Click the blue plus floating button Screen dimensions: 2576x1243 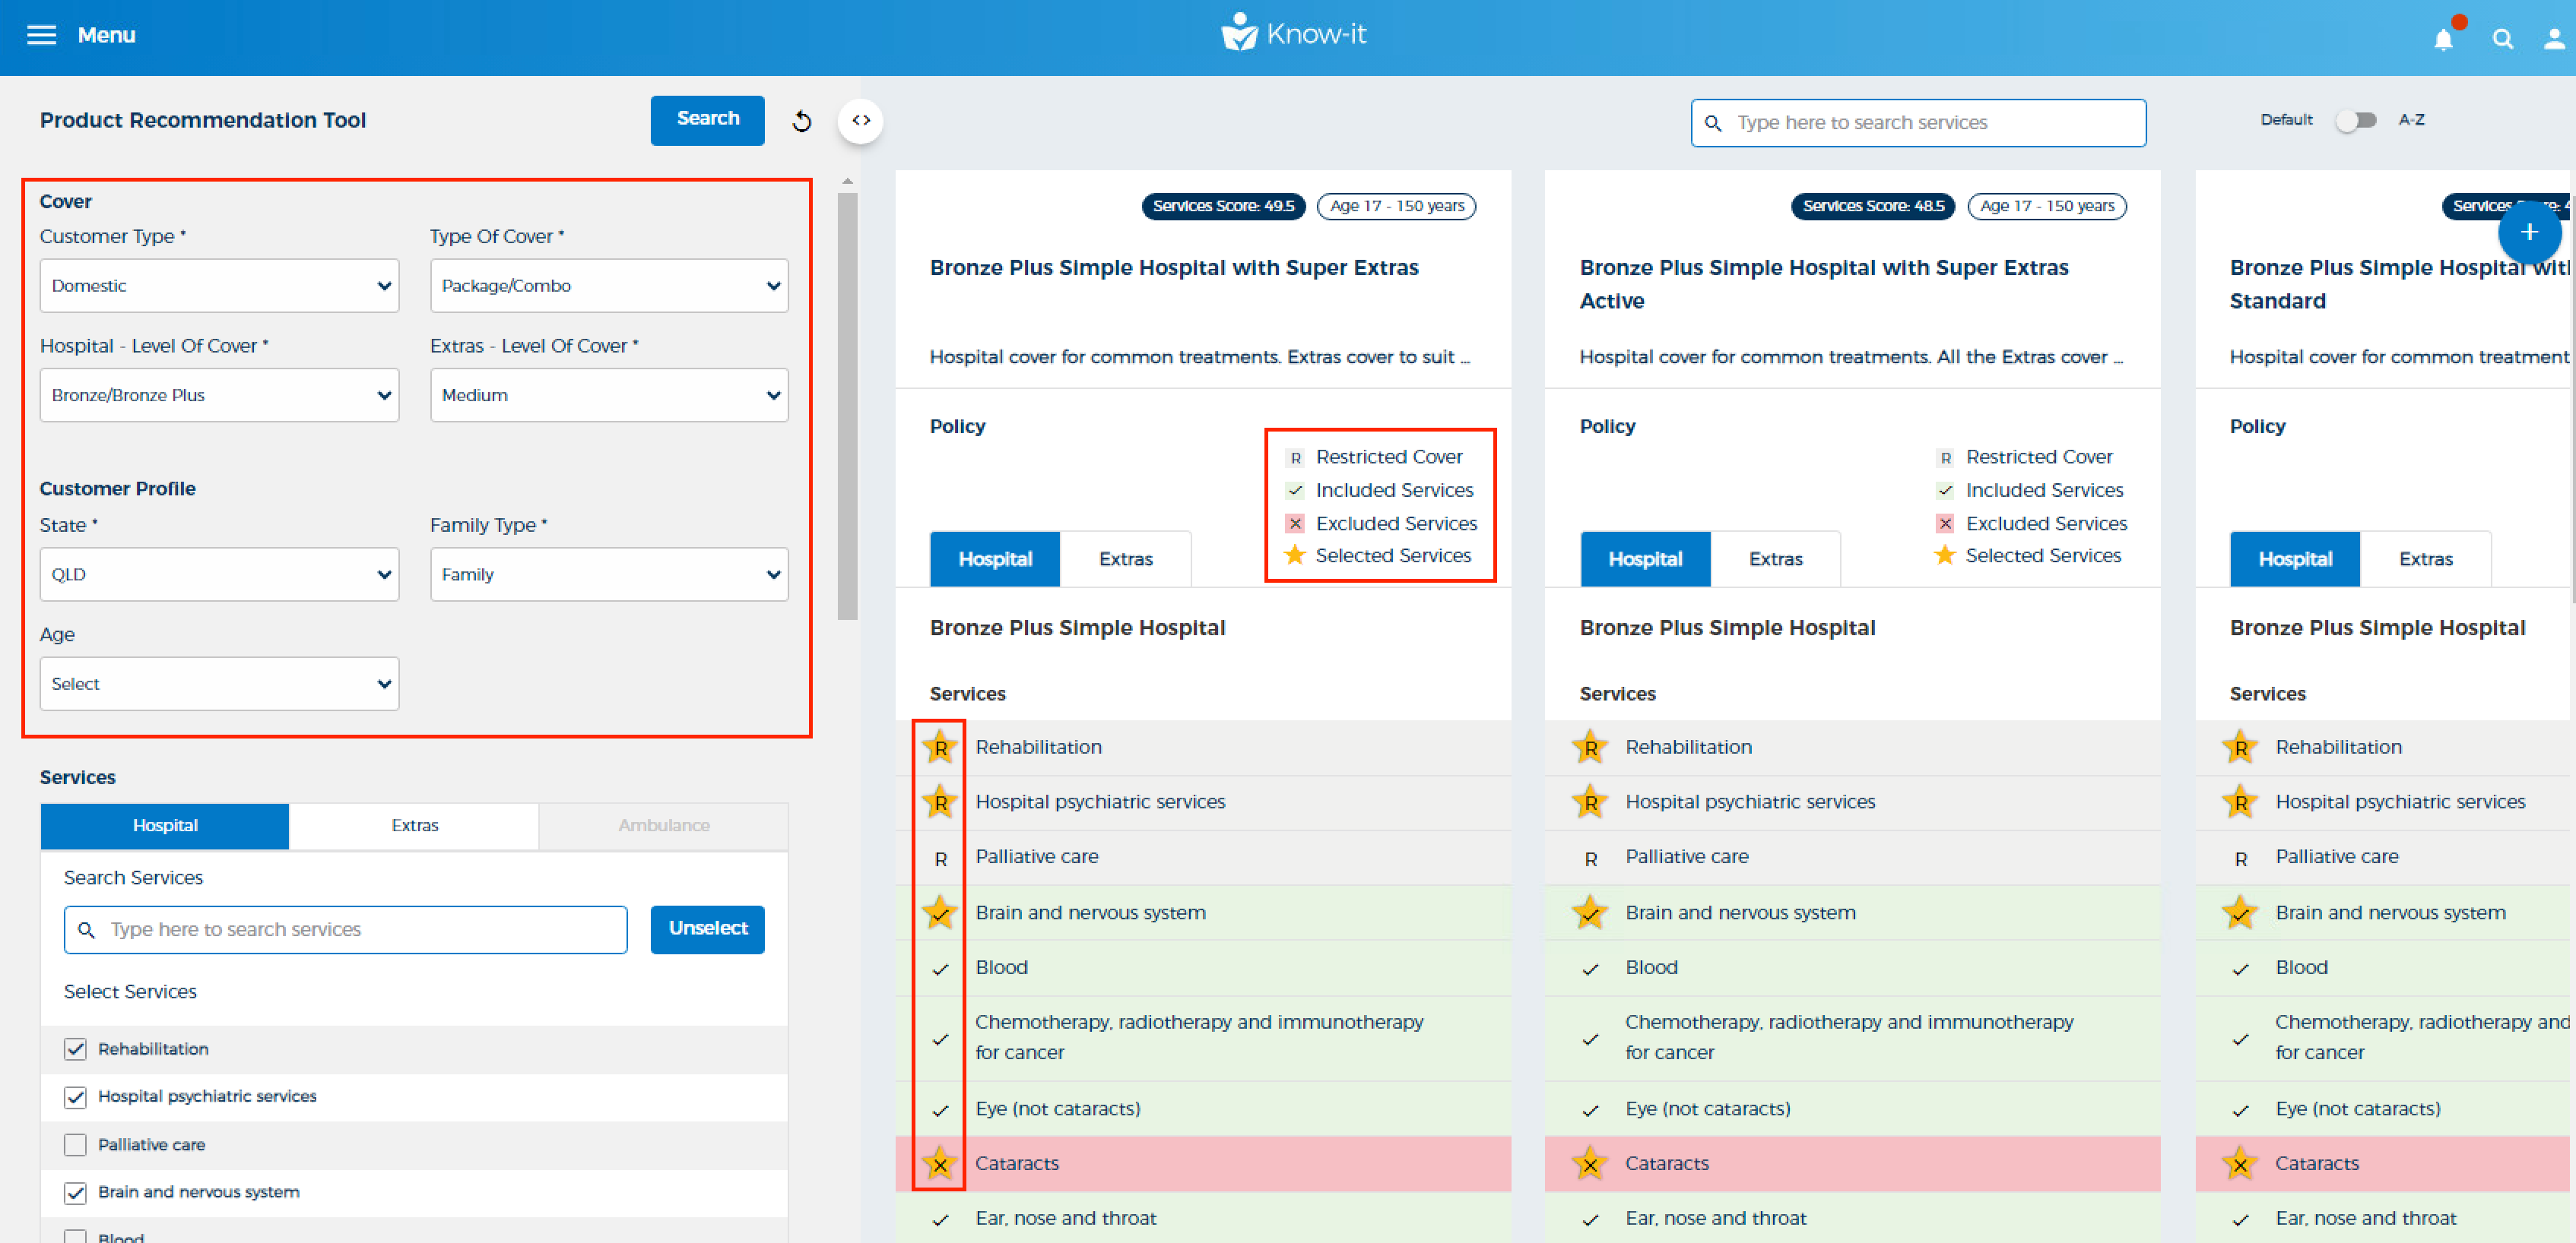tap(2529, 232)
